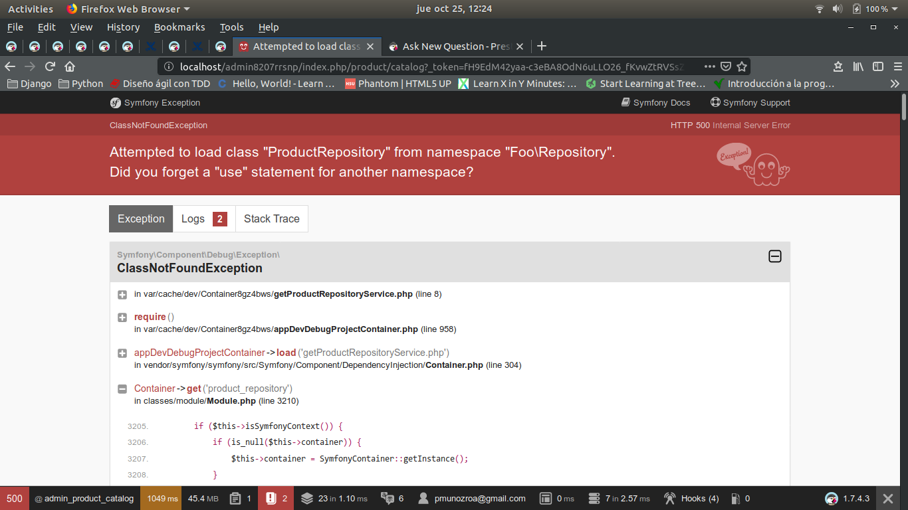Open the Library sidebar icon in Firefox toolbar
This screenshot has height=510, width=908.
point(859,66)
